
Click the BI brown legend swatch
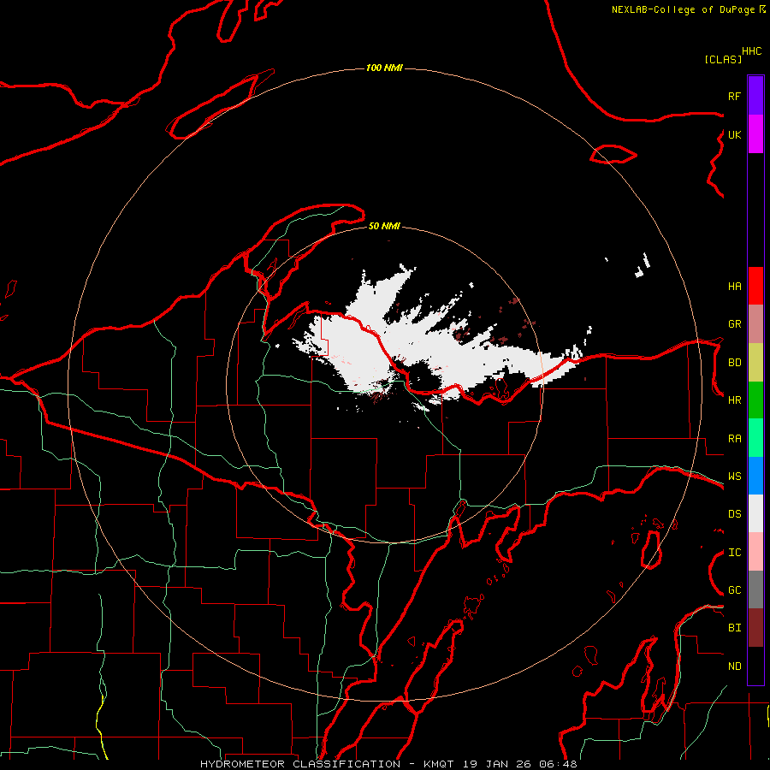[755, 628]
